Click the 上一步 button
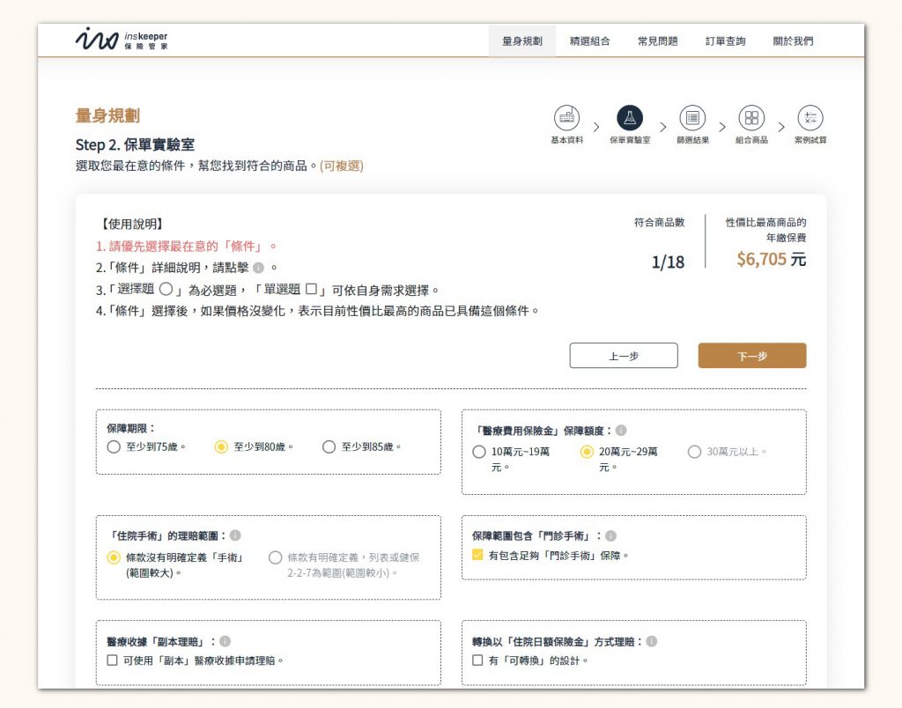This screenshot has height=708, width=902. click(x=624, y=356)
